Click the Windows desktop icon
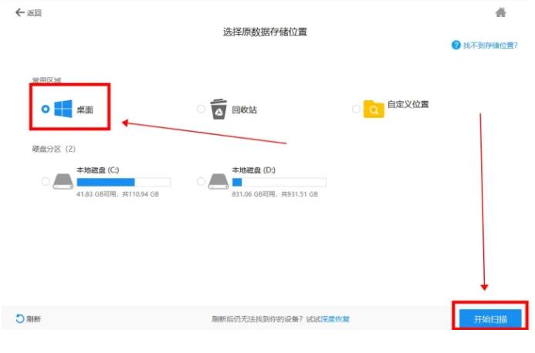 pos(63,109)
